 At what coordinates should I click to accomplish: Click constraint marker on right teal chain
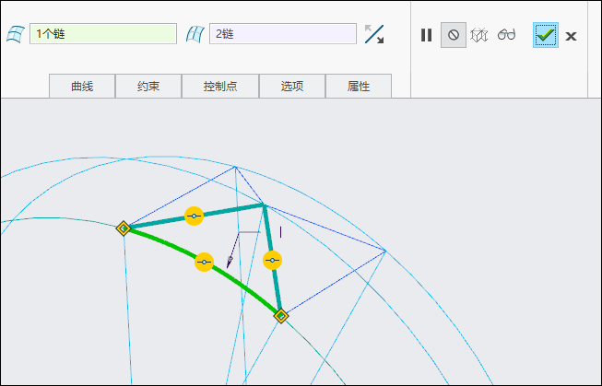273,261
